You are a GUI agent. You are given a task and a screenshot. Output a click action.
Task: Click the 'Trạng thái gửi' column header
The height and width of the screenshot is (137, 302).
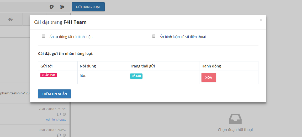142,66
